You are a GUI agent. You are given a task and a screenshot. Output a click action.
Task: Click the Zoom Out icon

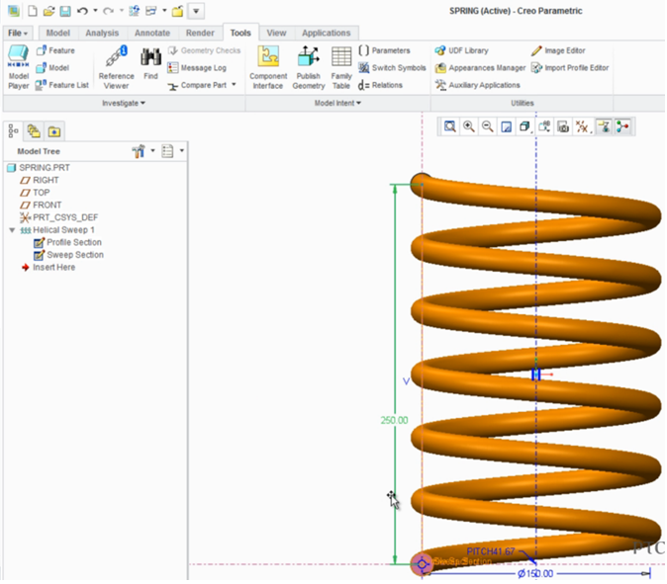(x=488, y=126)
